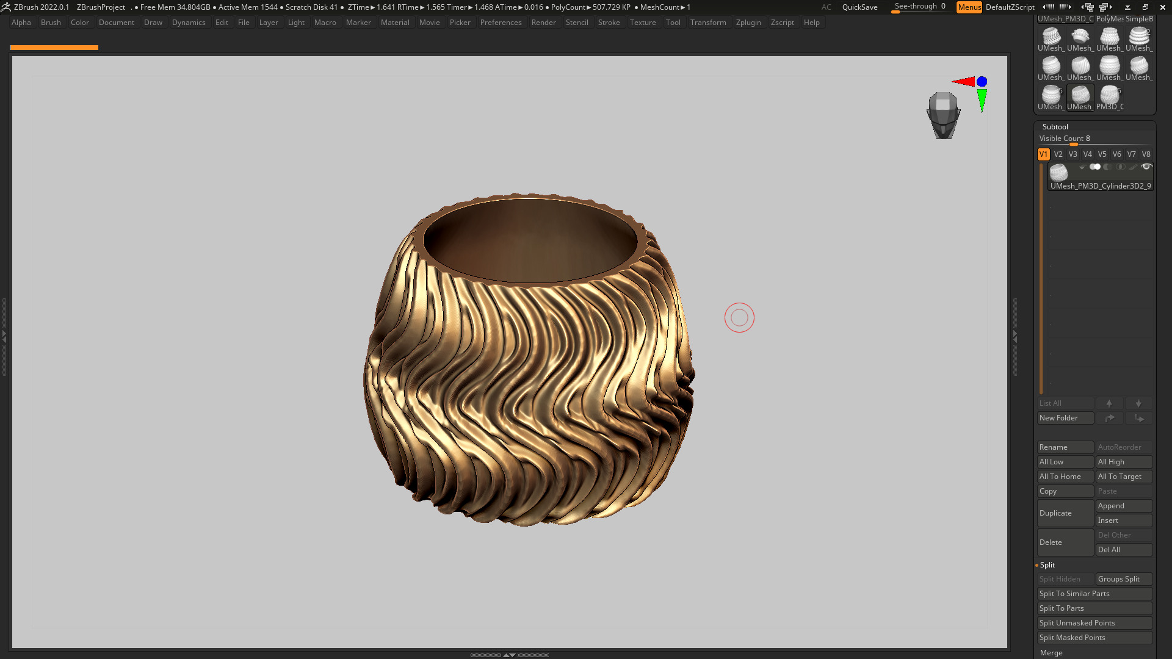The height and width of the screenshot is (659, 1172).
Task: Switch to visibility set V8
Action: pyautogui.click(x=1146, y=154)
